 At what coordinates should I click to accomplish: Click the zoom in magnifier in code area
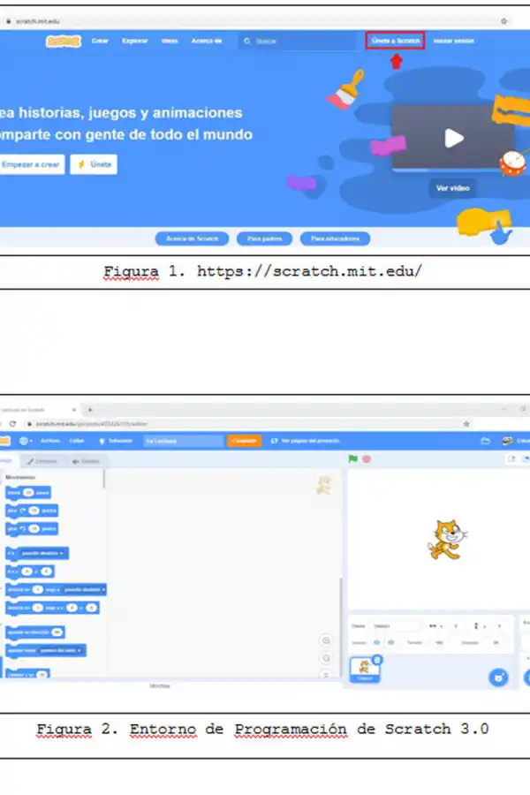[326, 640]
